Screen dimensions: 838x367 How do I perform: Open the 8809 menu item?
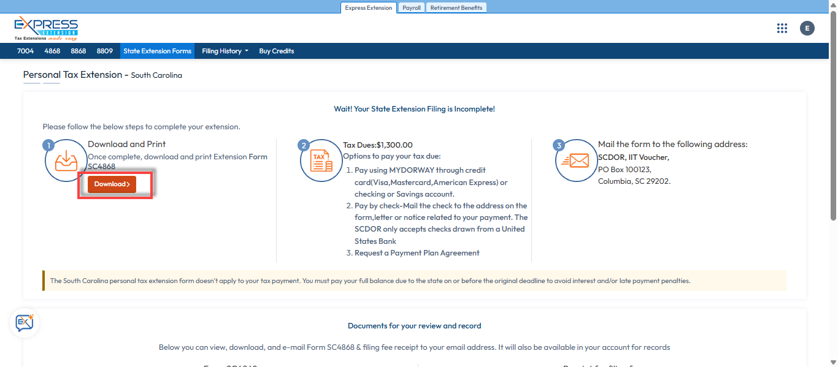pyautogui.click(x=105, y=51)
